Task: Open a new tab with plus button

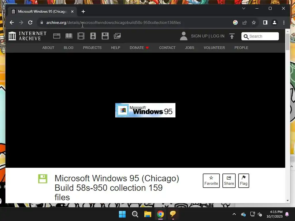Action: click(83, 12)
